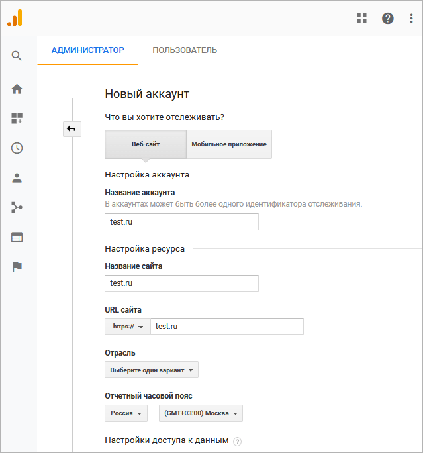This screenshot has height=453, width=423.
Task: Click the Название аккаунта input field
Action: pyautogui.click(x=181, y=222)
